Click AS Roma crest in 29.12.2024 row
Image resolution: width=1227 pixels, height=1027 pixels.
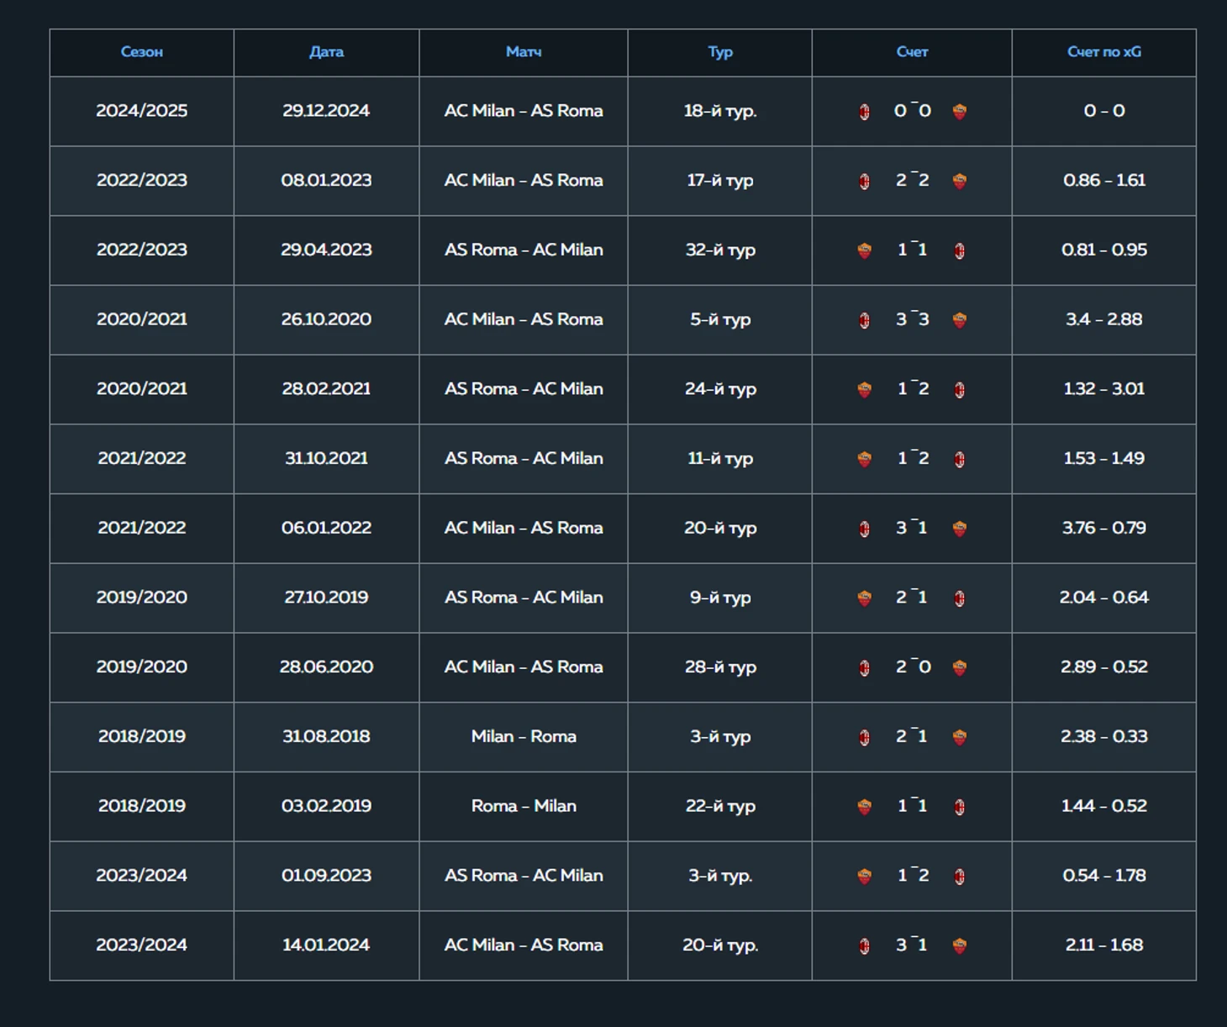click(x=959, y=112)
